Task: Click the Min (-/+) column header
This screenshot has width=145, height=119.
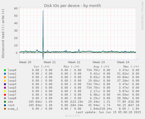Action: pos(71,67)
